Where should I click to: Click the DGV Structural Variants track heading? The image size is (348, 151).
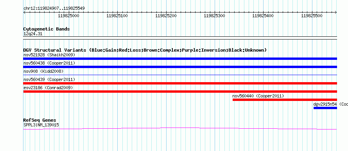(x=145, y=50)
